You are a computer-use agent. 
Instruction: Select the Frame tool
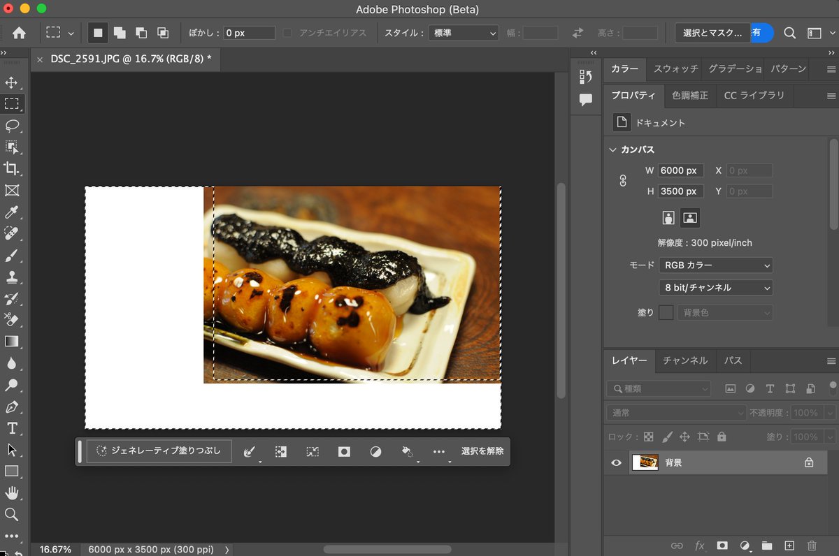(12, 190)
